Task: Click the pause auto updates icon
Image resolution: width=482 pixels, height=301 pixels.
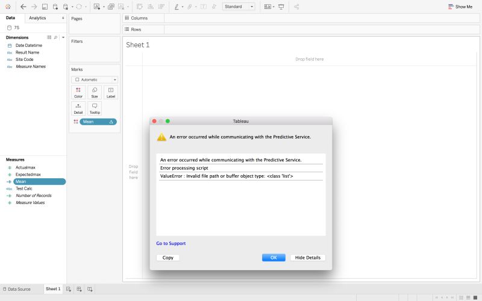Action: coord(66,7)
